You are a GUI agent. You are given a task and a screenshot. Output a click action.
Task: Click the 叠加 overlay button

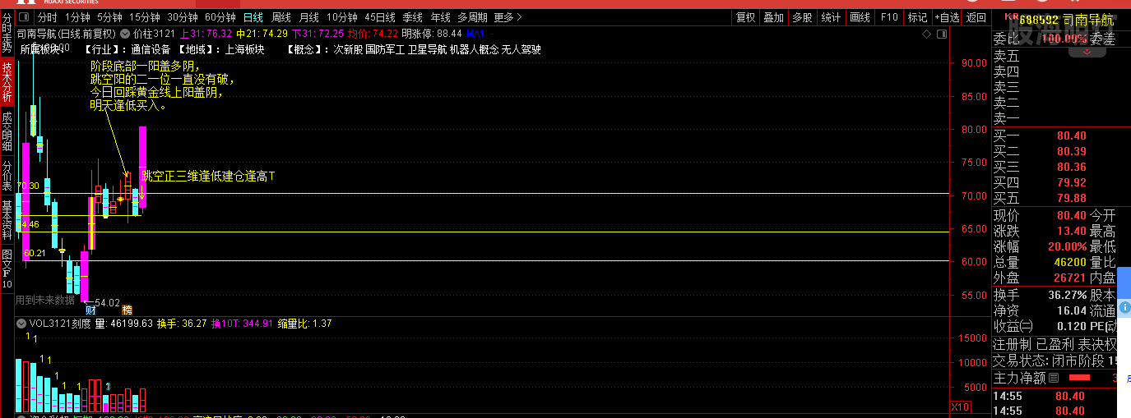(x=773, y=17)
